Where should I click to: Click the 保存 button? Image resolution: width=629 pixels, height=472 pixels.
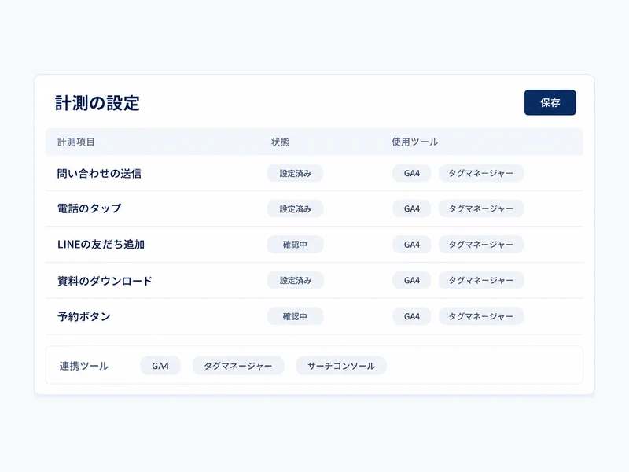coord(550,102)
